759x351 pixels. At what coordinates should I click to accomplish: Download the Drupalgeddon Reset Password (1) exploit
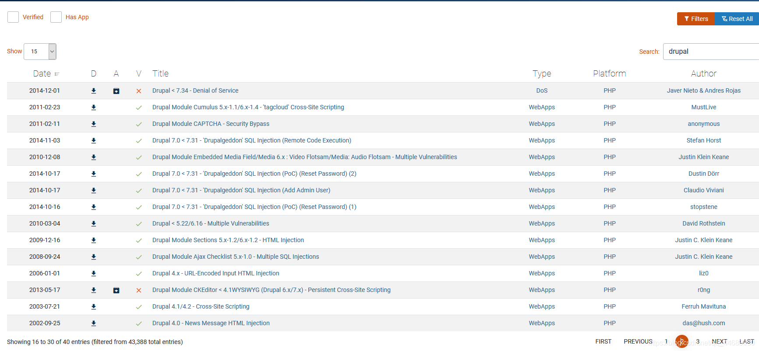click(93, 207)
